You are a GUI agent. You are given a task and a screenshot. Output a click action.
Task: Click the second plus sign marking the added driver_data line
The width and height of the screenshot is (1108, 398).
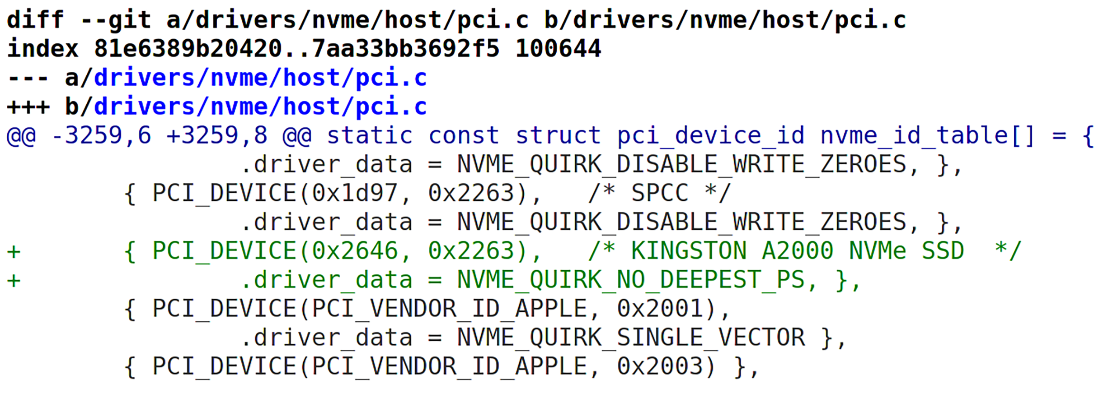click(14, 280)
